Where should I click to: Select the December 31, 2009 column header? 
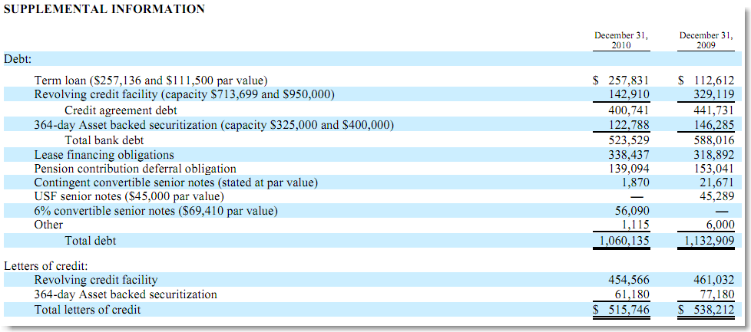706,40
